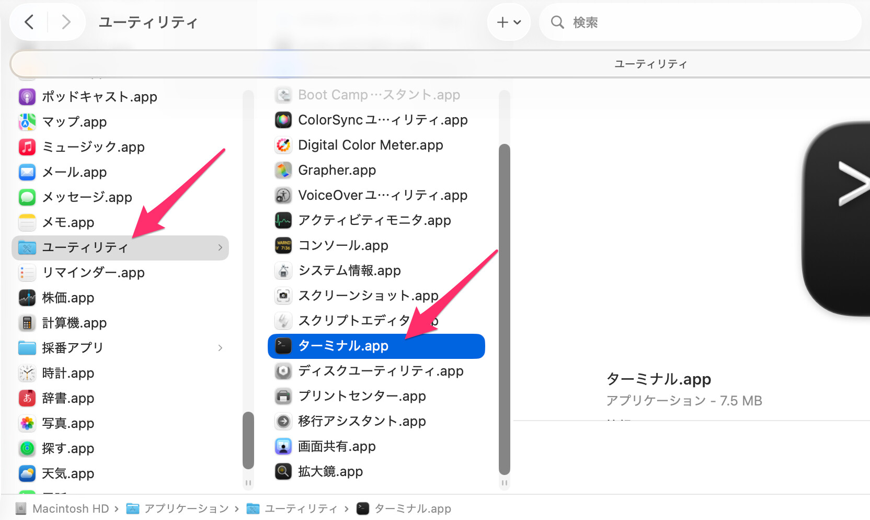Click into the 検索 search field

pos(700,22)
